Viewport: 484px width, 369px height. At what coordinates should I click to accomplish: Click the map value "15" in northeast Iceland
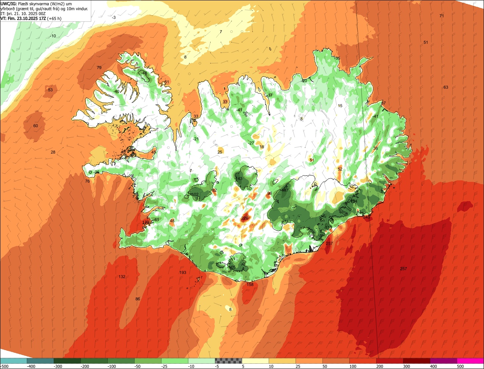coord(340,106)
